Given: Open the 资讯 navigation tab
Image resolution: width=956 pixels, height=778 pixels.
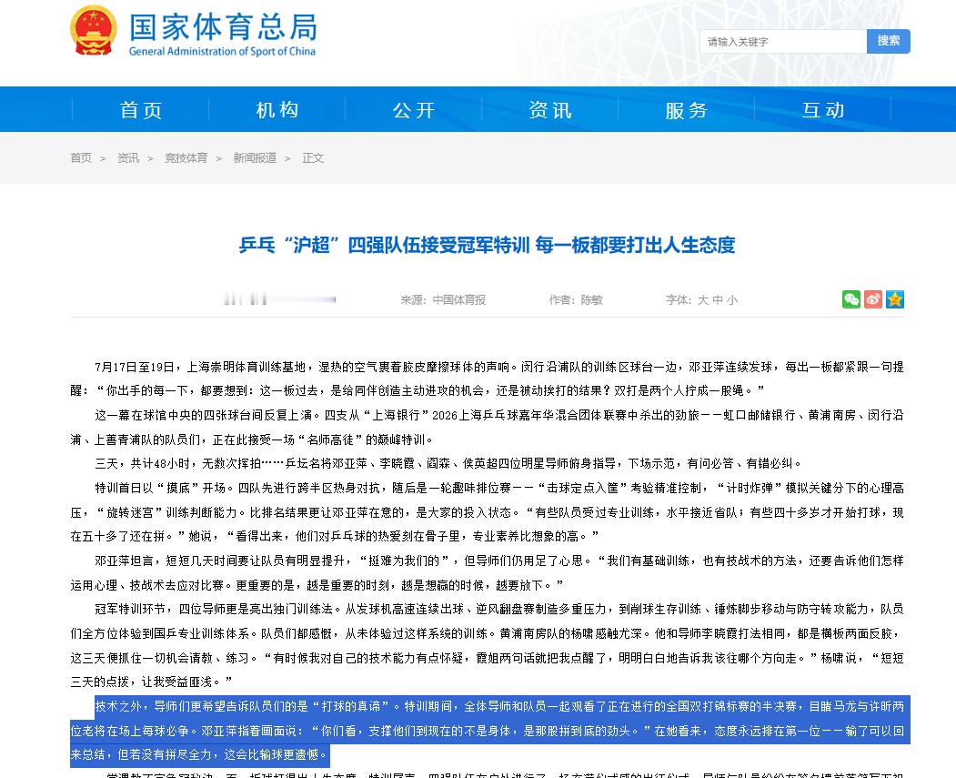Looking at the screenshot, I should (x=550, y=110).
